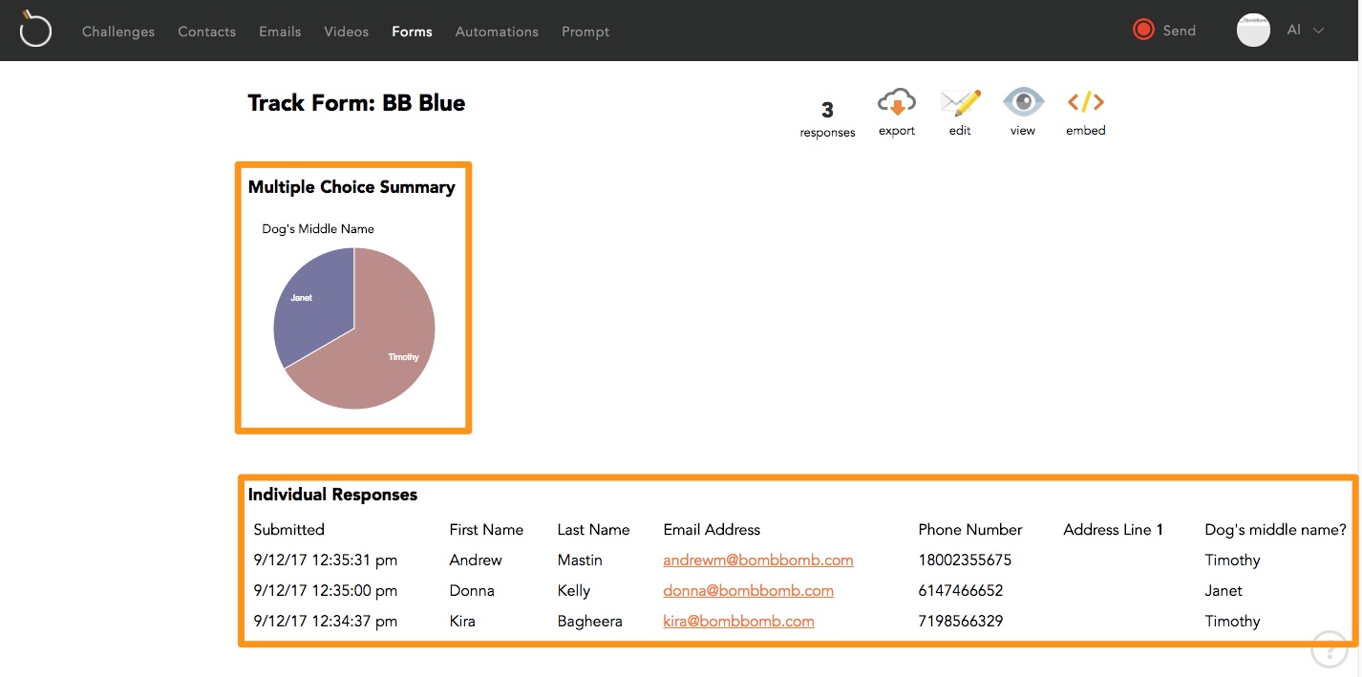This screenshot has height=677, width=1362.
Task: Select phone number 18002355675
Action: (965, 561)
